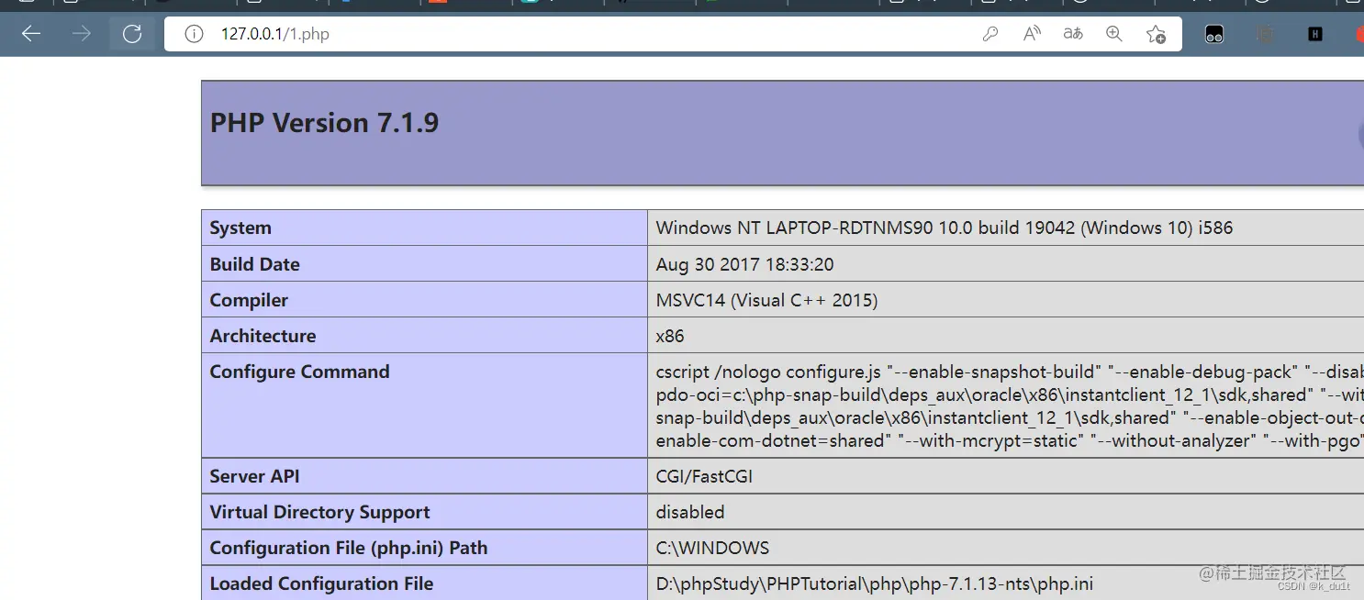Click the Server API label
This screenshot has width=1364, height=600.
pos(254,476)
